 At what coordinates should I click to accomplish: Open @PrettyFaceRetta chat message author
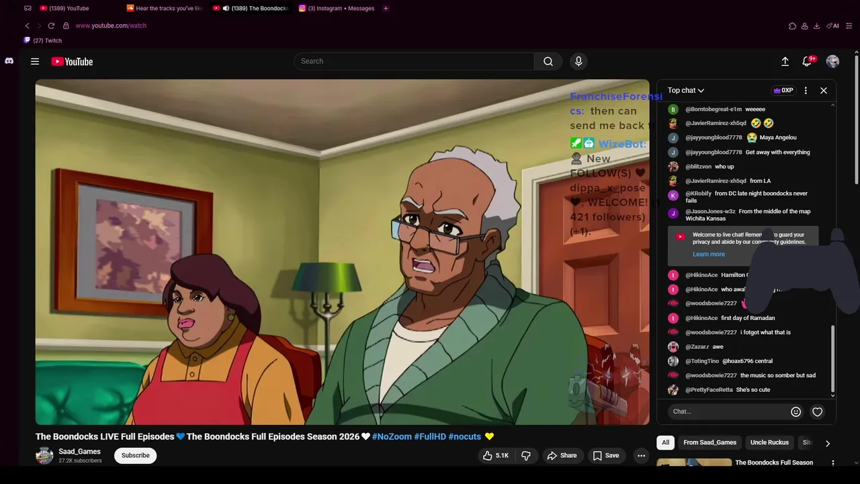(709, 390)
